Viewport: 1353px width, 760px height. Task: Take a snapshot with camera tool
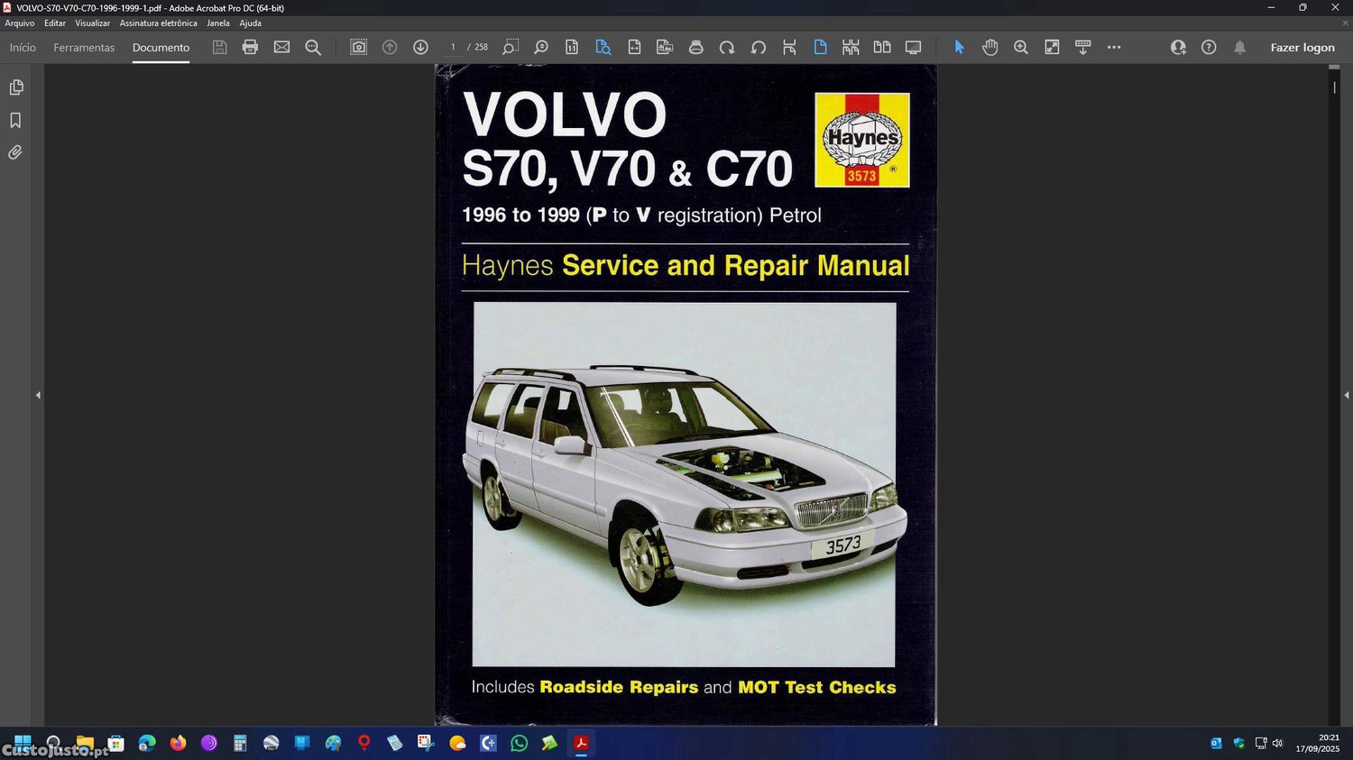(x=358, y=48)
